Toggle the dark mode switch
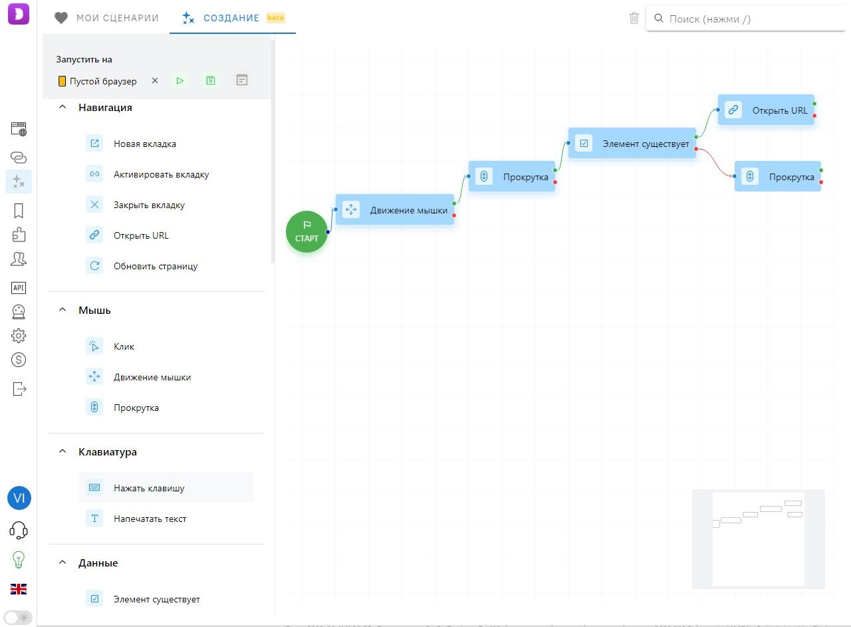The width and height of the screenshot is (851, 627). point(17,616)
